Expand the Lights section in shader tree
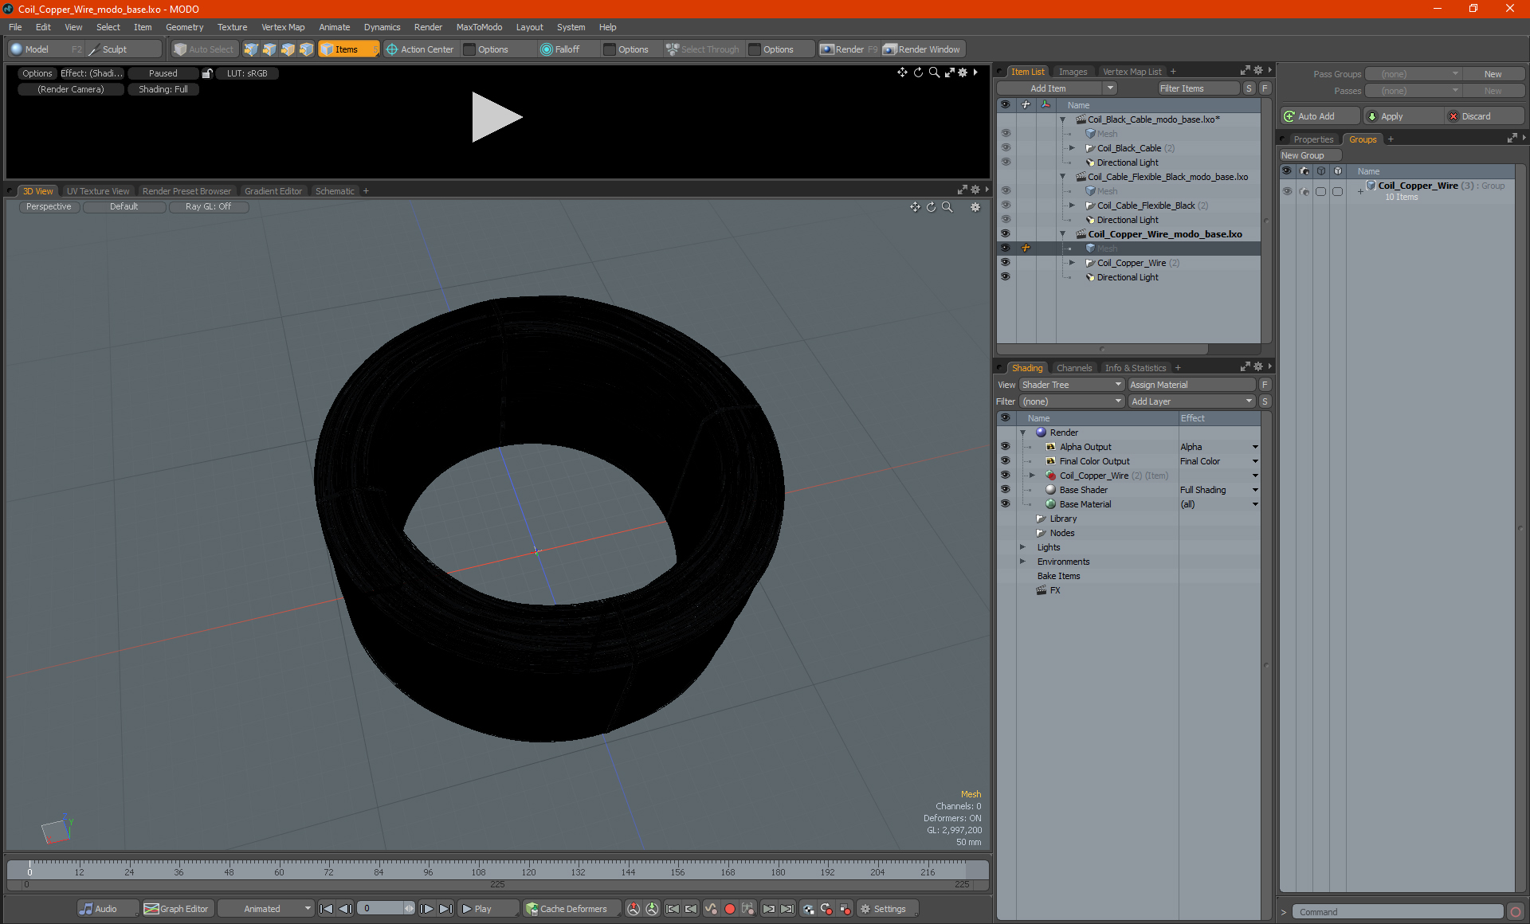The height and width of the screenshot is (924, 1530). click(x=1022, y=547)
